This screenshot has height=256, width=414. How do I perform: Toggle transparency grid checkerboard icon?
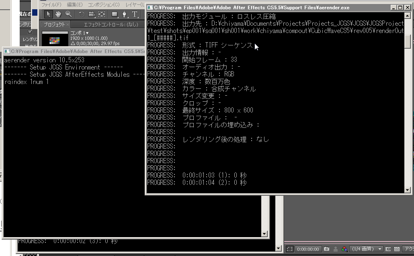click(397, 249)
